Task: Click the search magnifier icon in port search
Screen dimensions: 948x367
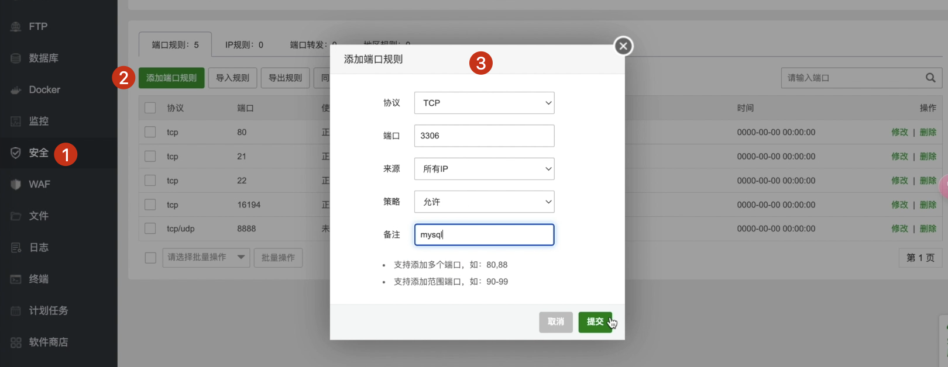Action: click(930, 78)
